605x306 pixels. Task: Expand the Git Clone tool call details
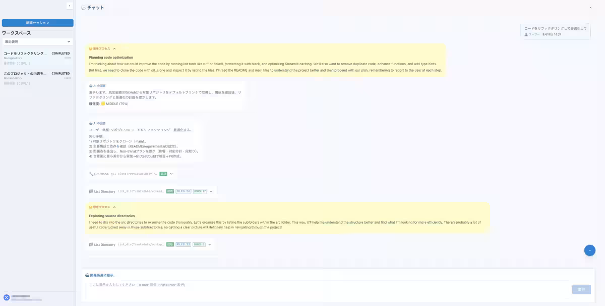pos(171,174)
